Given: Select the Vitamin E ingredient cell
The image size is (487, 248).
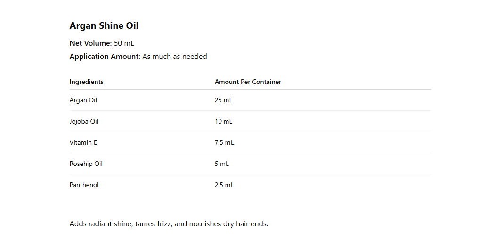Looking at the screenshot, I should (x=83, y=142).
